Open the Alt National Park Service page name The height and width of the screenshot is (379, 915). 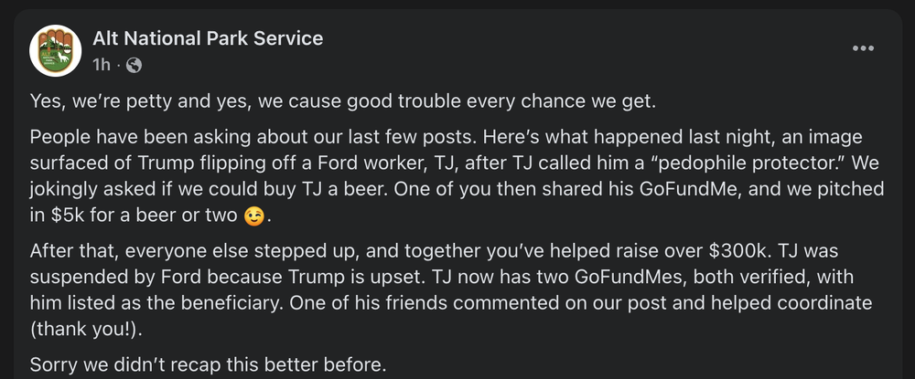[x=208, y=38]
